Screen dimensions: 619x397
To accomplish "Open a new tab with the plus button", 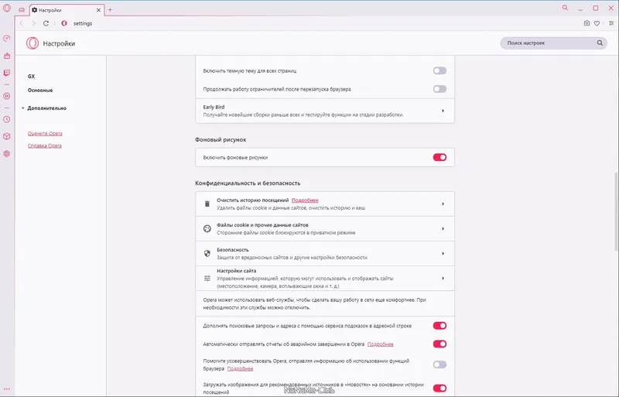I will point(110,10).
